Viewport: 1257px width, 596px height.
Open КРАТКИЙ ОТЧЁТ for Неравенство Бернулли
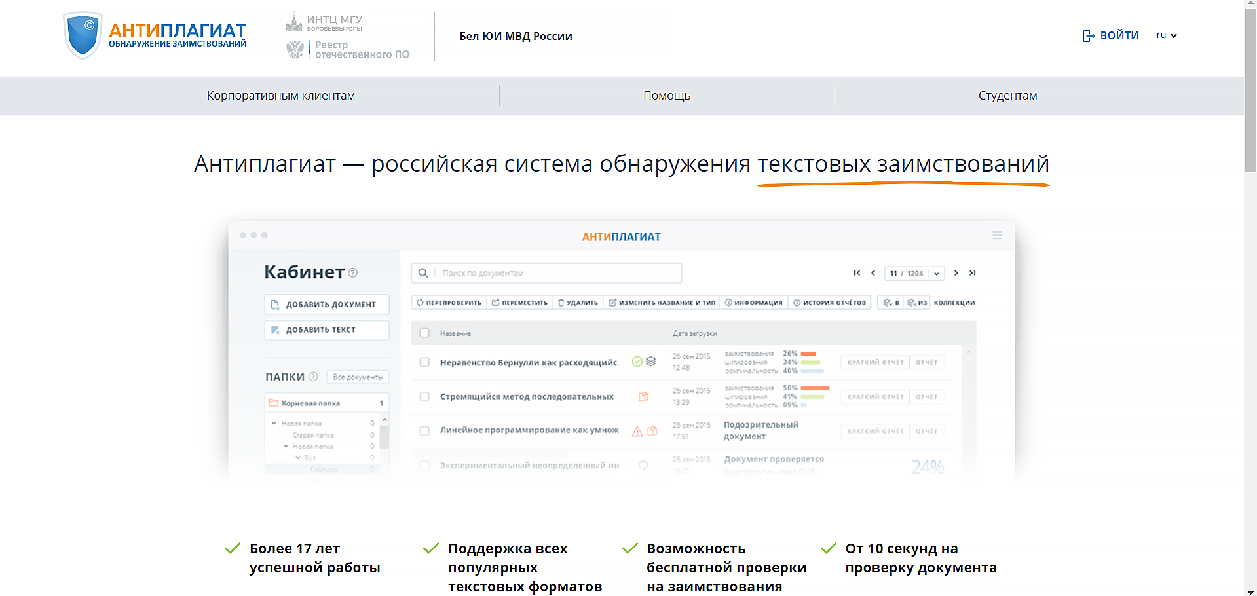click(875, 362)
